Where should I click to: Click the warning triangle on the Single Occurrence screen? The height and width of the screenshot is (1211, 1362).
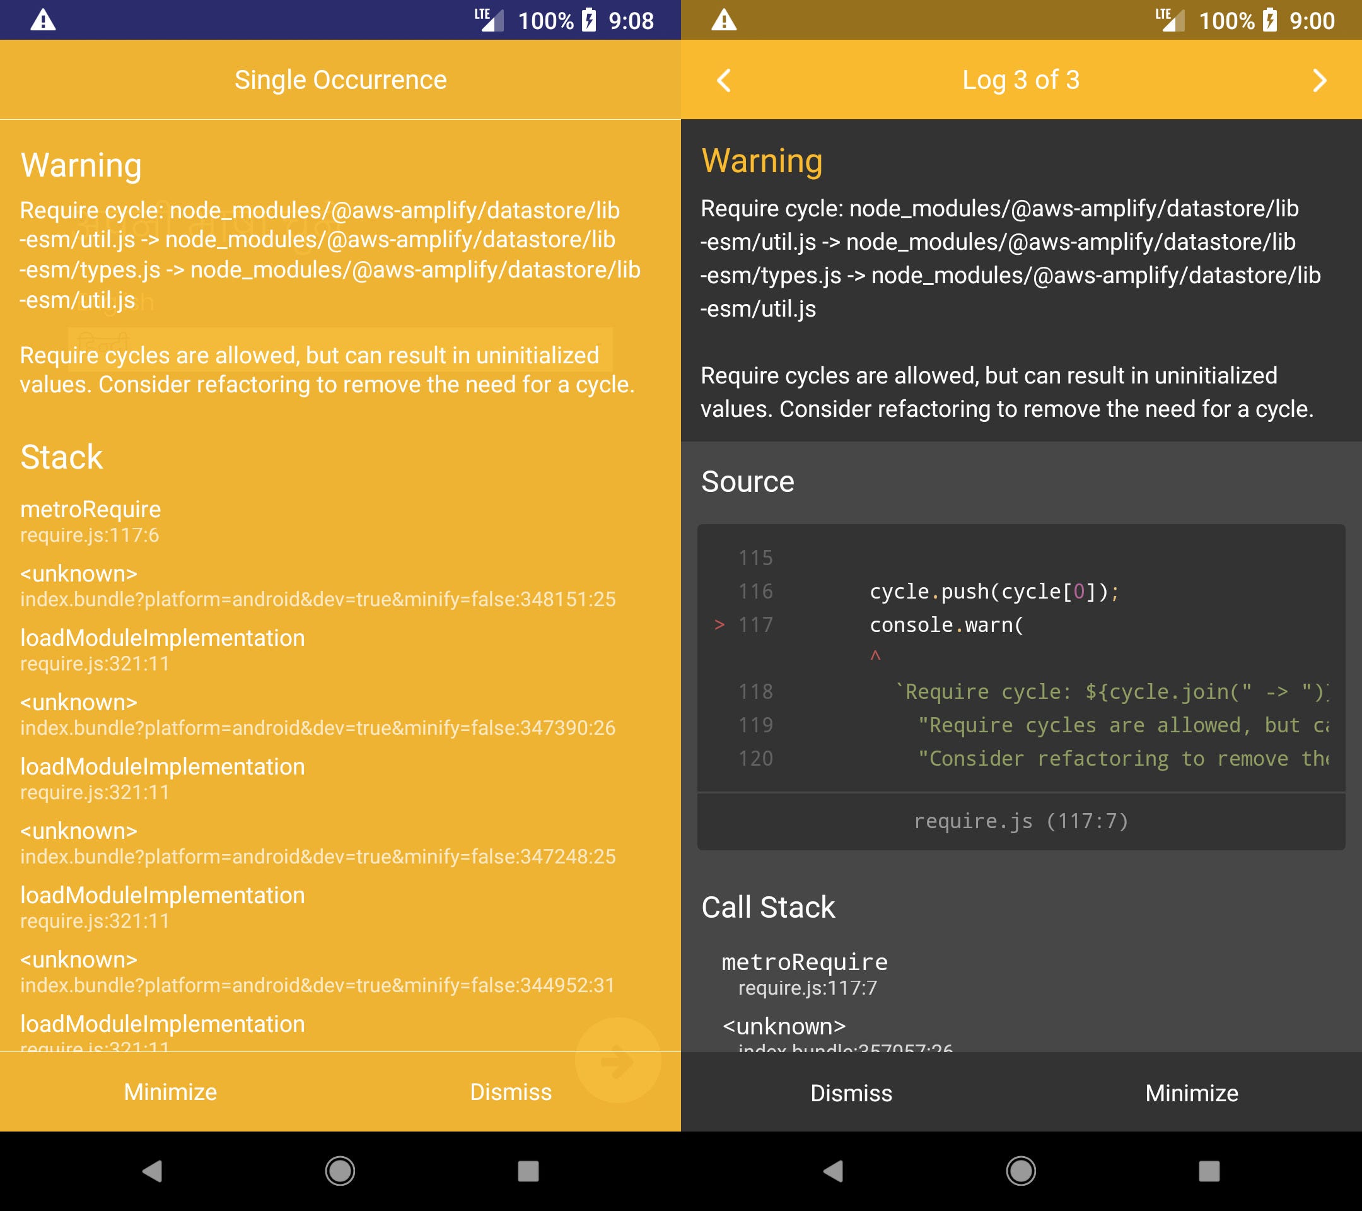[x=44, y=21]
